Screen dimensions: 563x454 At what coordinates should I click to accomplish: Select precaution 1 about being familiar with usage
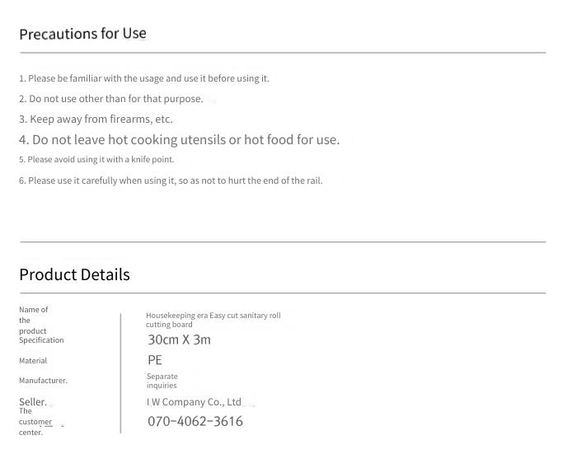144,78
